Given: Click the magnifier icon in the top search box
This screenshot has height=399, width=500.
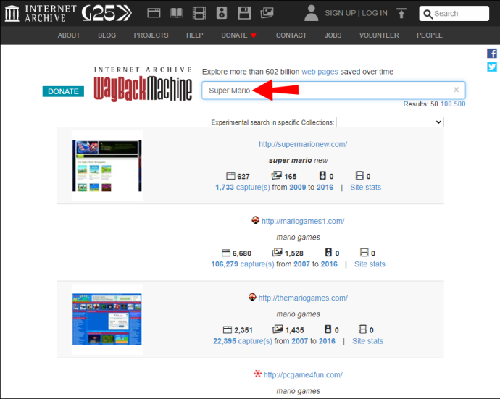Looking at the screenshot, I should (428, 14).
